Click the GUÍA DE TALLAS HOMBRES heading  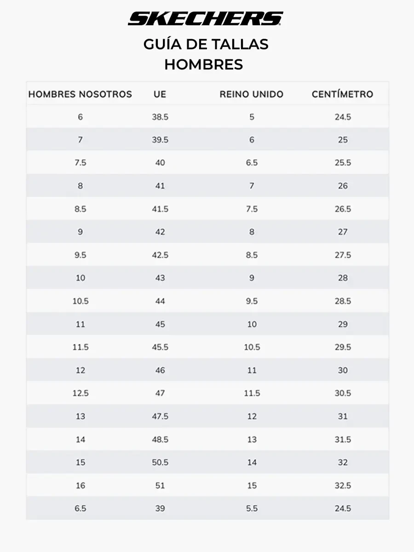coord(206,54)
